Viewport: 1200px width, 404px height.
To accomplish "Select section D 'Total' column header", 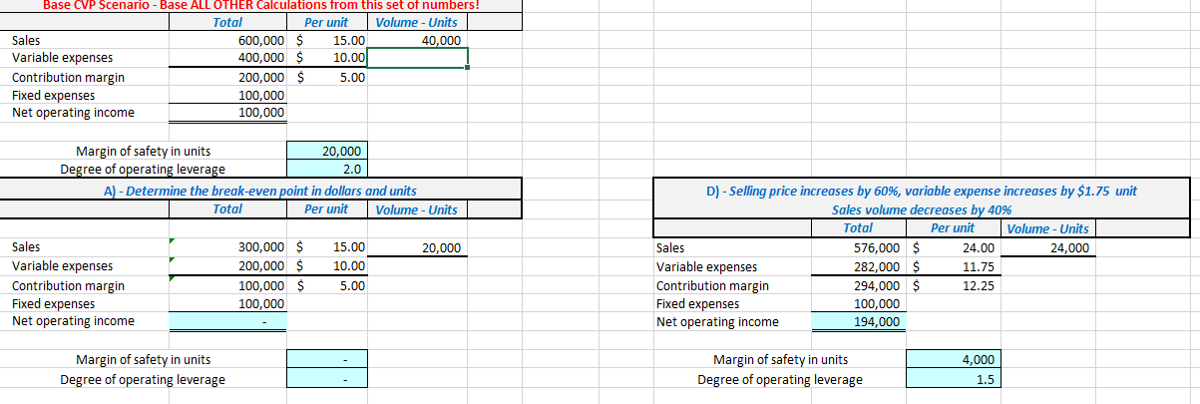I will [x=858, y=228].
